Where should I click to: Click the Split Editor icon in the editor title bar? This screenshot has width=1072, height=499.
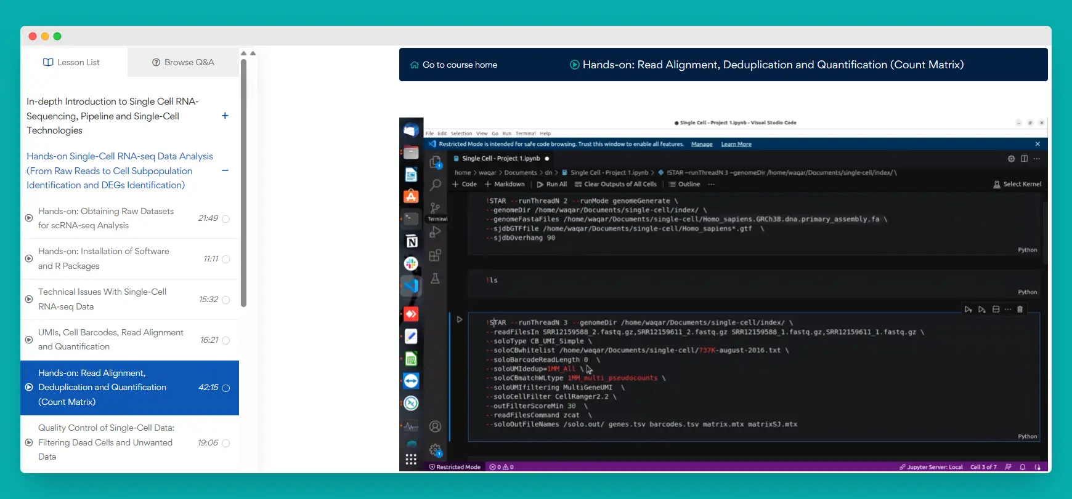pyautogui.click(x=1024, y=159)
